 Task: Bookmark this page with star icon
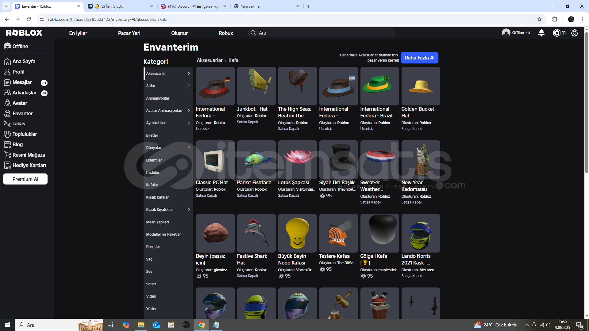[539, 19]
